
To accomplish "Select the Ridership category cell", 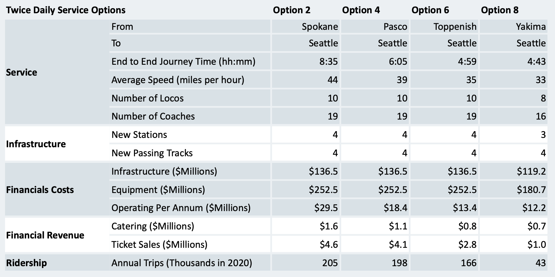I will [x=27, y=263].
